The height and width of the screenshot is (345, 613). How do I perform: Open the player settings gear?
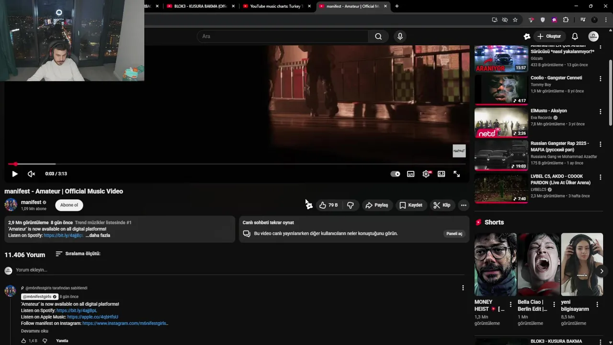coord(426,174)
